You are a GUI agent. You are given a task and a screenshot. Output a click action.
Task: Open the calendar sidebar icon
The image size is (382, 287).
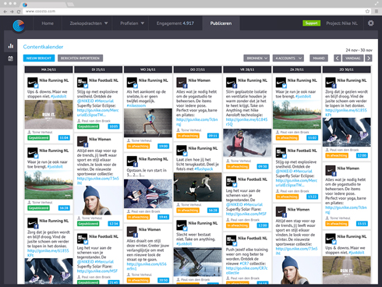11,58
